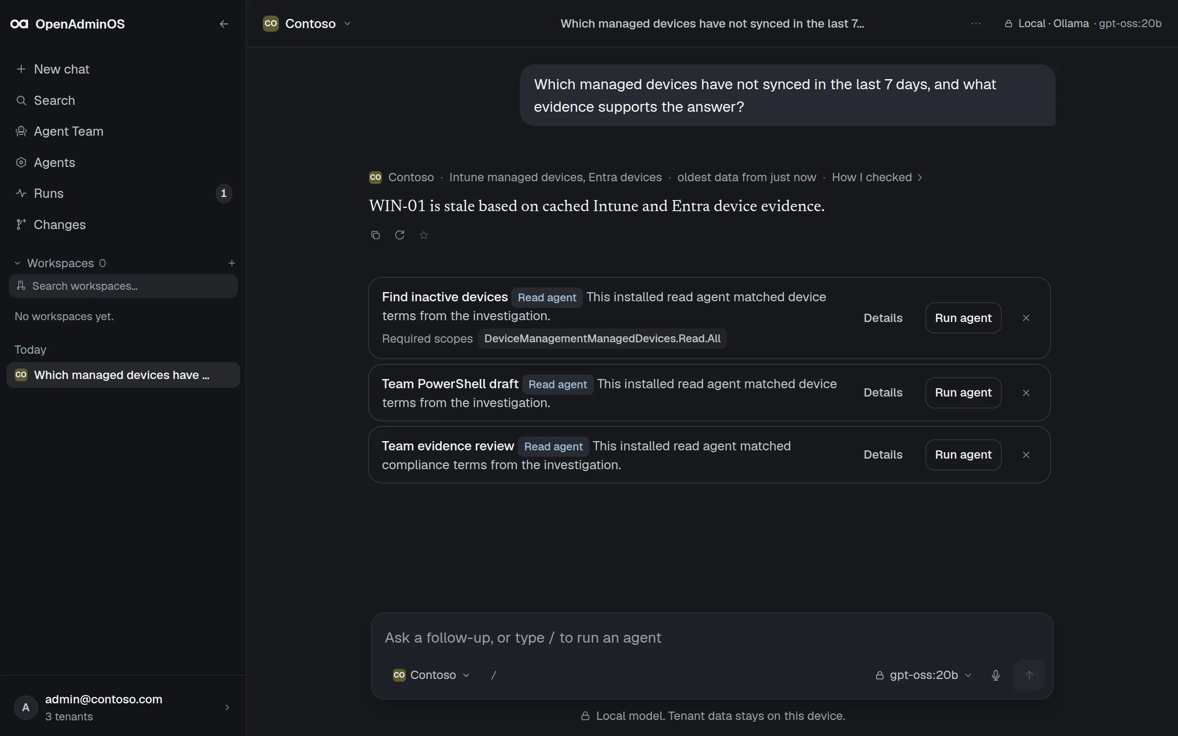Click the Search magnifier icon in sidebar
The image size is (1178, 736).
coord(21,100)
